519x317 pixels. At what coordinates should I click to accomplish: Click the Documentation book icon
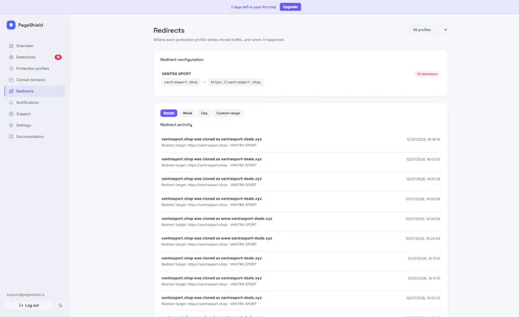point(11,137)
